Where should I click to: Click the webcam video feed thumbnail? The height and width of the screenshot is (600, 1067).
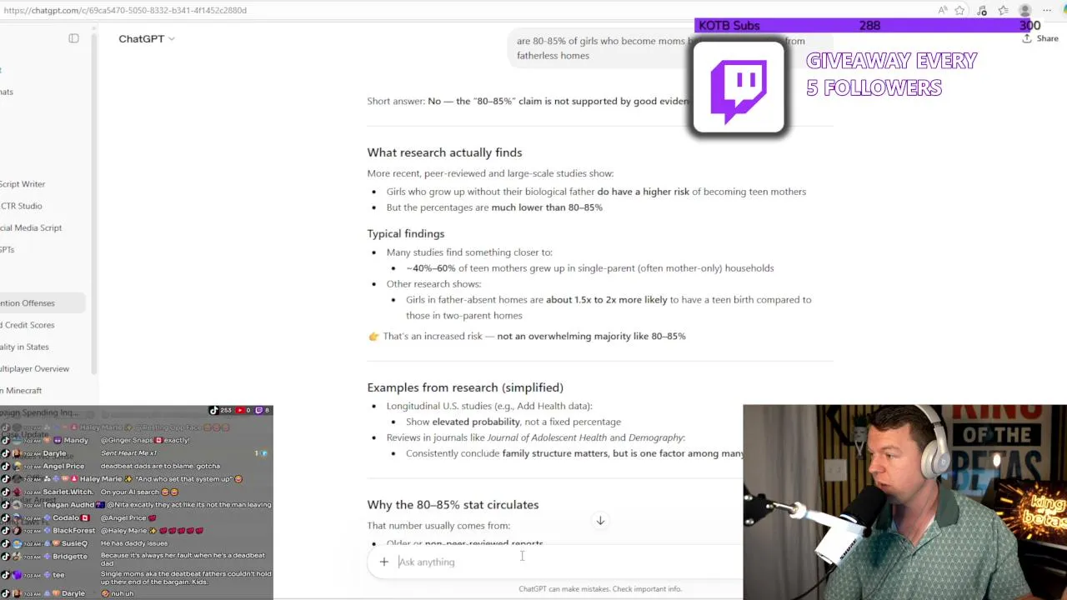click(x=904, y=502)
